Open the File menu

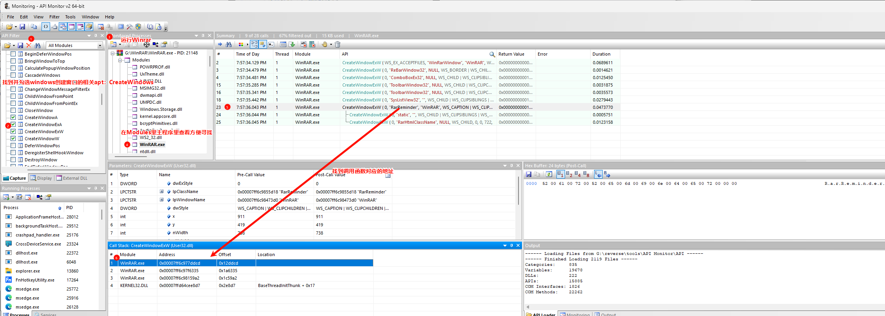[11, 17]
